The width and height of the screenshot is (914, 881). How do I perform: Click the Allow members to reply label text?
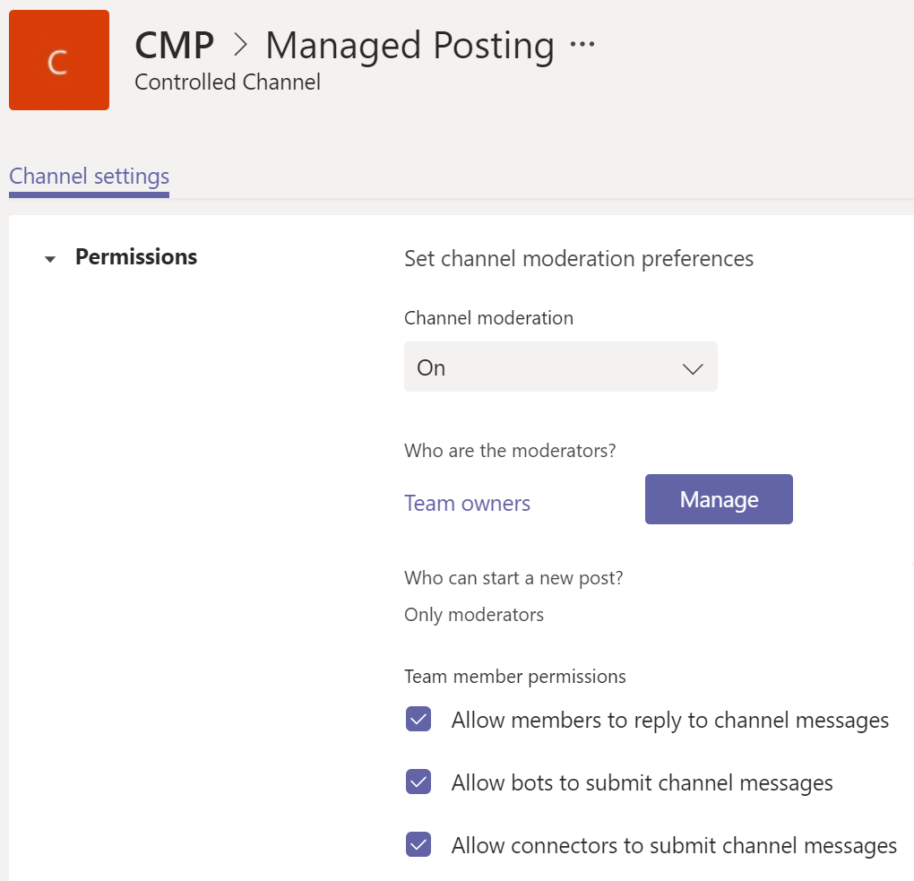pos(669,721)
